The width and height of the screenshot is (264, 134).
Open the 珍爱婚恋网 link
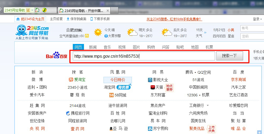(x=238, y=106)
